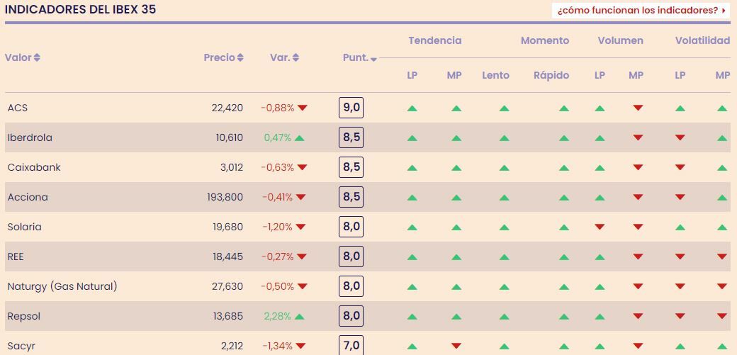Sort table by Var. column
The image size is (737, 355).
[x=284, y=57]
